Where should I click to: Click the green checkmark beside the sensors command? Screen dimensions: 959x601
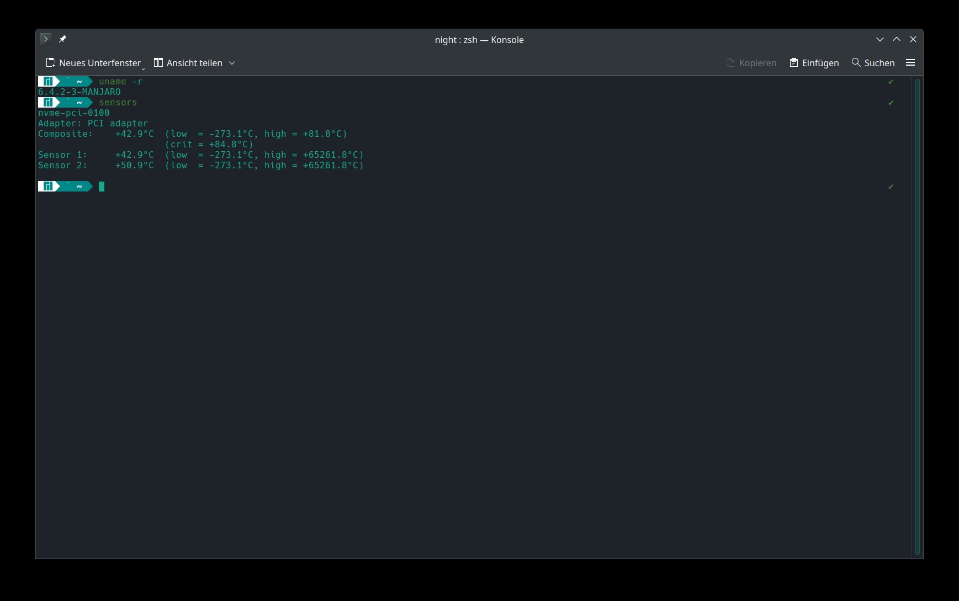(891, 103)
